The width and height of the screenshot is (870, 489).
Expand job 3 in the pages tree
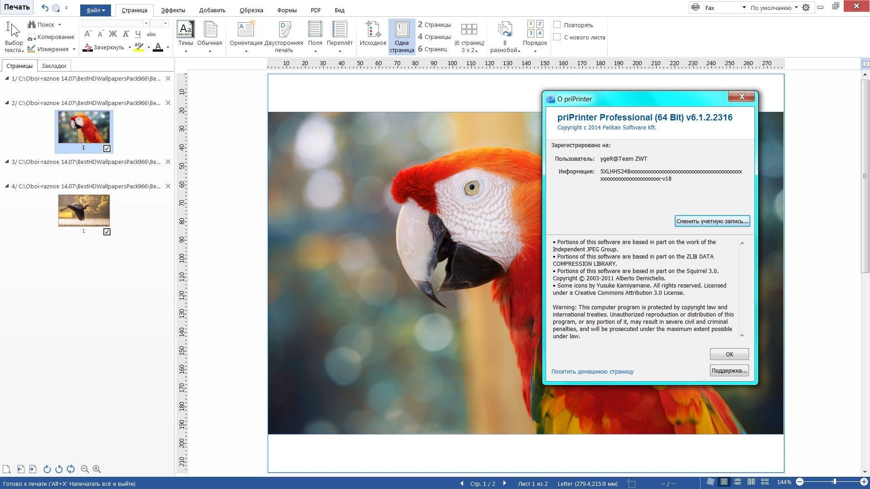(x=7, y=162)
